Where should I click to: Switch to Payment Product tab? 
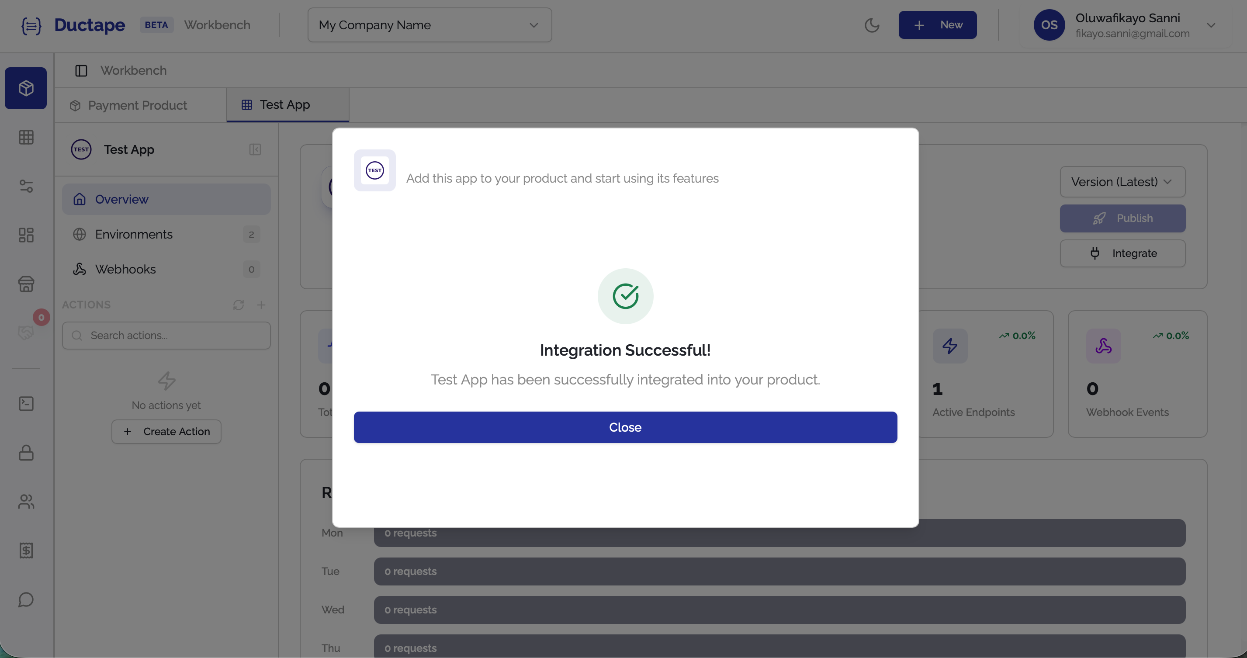click(x=138, y=106)
